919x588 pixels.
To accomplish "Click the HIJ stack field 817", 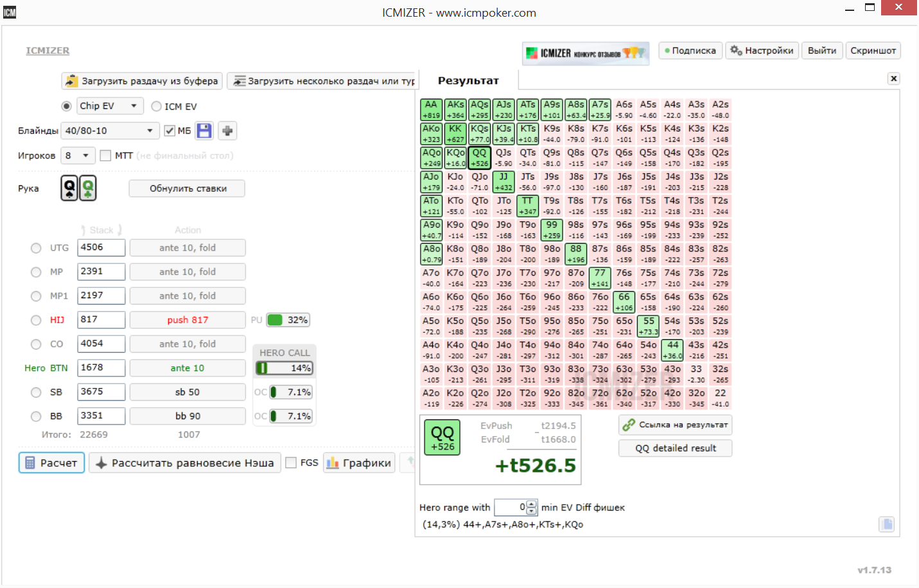I will 101,319.
